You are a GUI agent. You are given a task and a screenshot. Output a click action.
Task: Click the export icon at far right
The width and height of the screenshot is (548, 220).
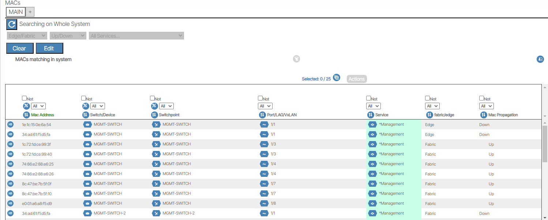pyautogui.click(x=540, y=59)
